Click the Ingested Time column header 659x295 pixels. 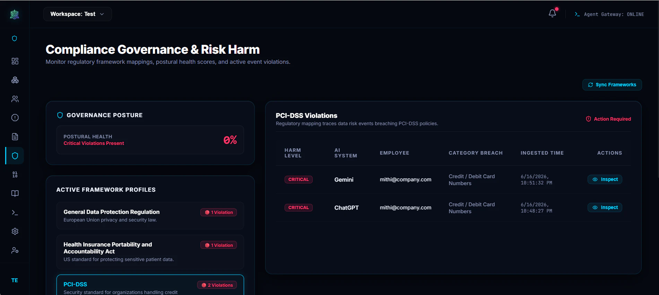click(542, 153)
